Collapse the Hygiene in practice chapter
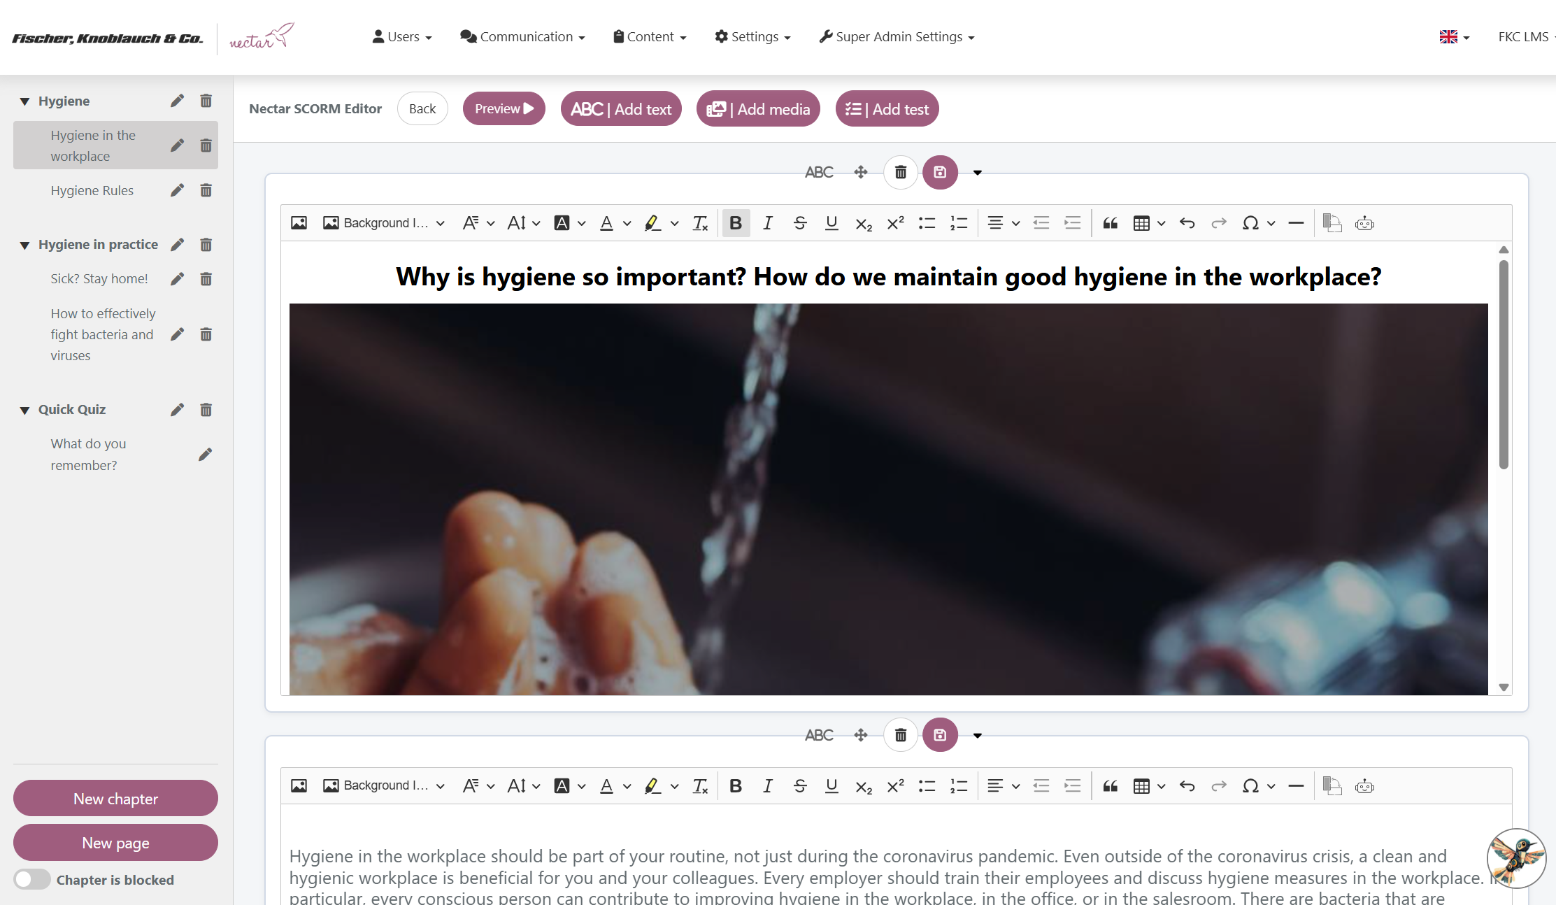Screen dimensions: 1556x905 24,245
